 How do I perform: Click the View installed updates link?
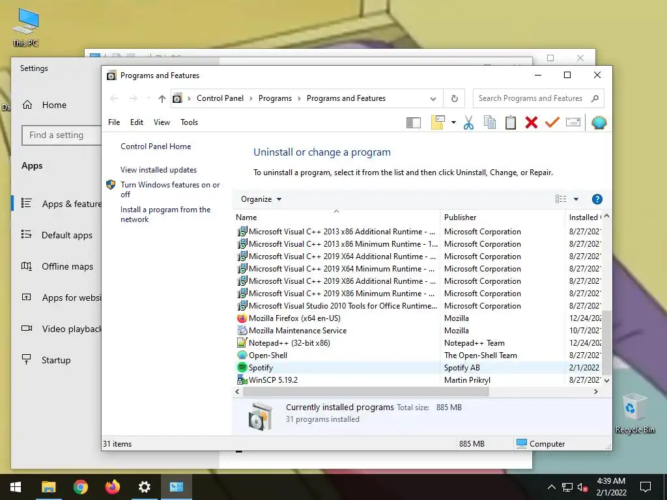[x=158, y=170]
